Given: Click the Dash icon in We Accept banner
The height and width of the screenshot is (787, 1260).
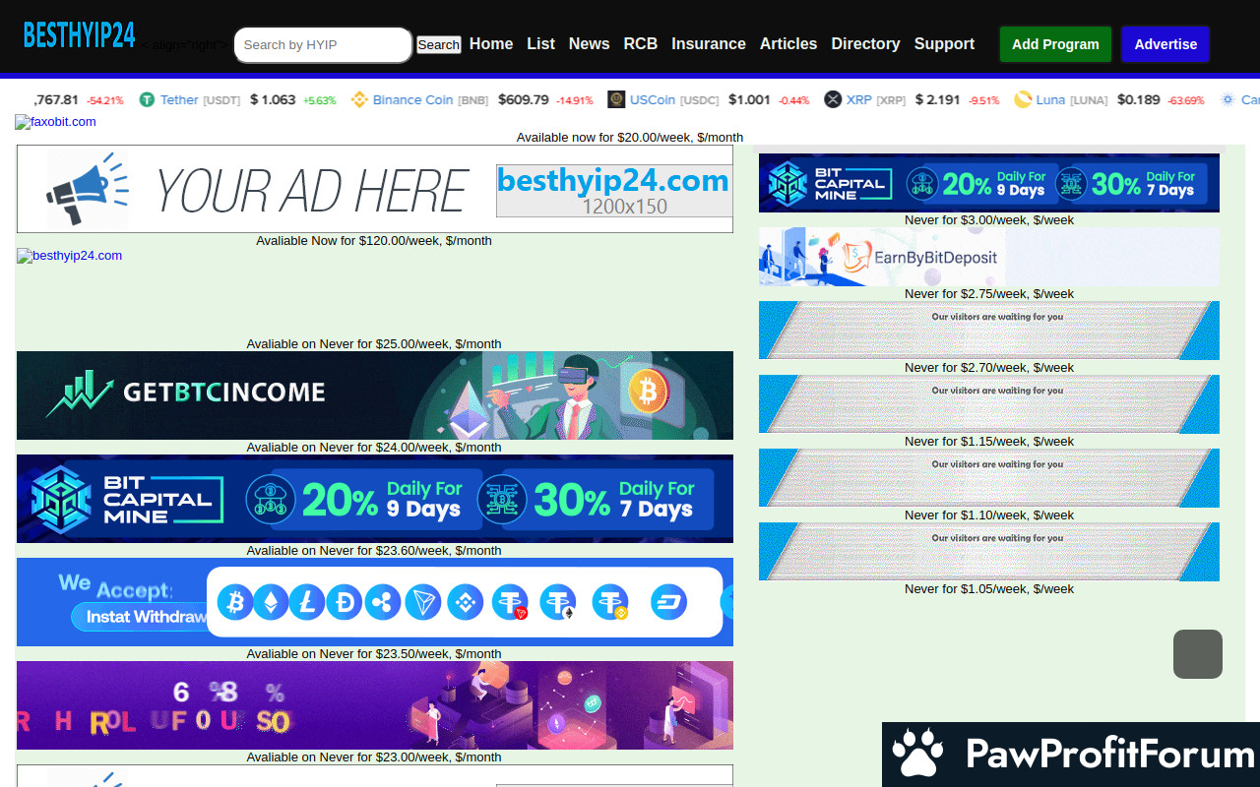Looking at the screenshot, I should tap(669, 602).
